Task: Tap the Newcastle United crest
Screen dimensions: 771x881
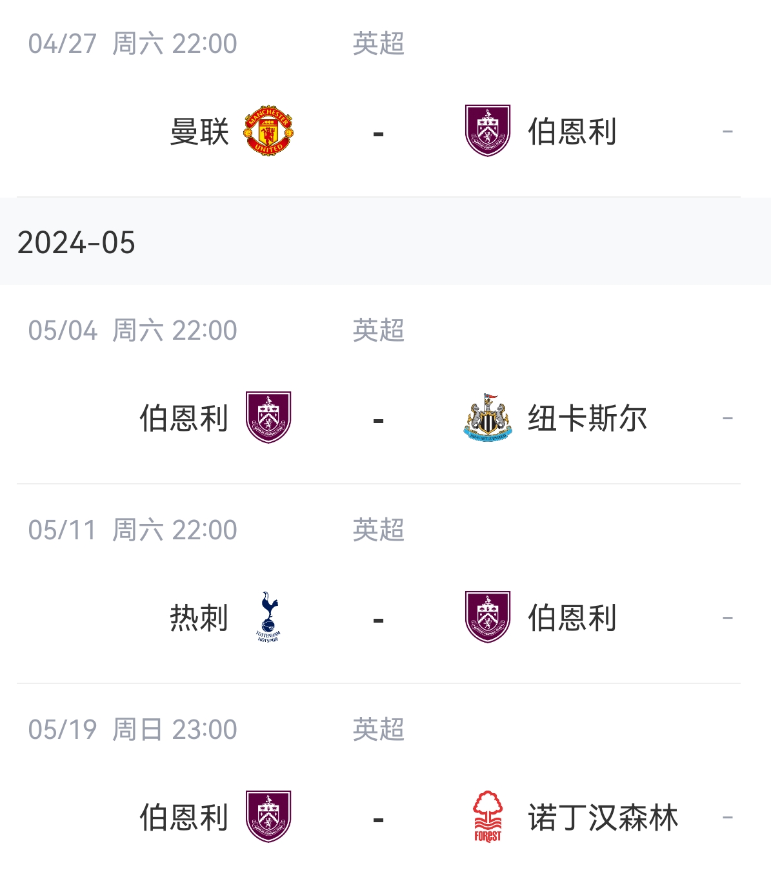Action: pos(488,417)
